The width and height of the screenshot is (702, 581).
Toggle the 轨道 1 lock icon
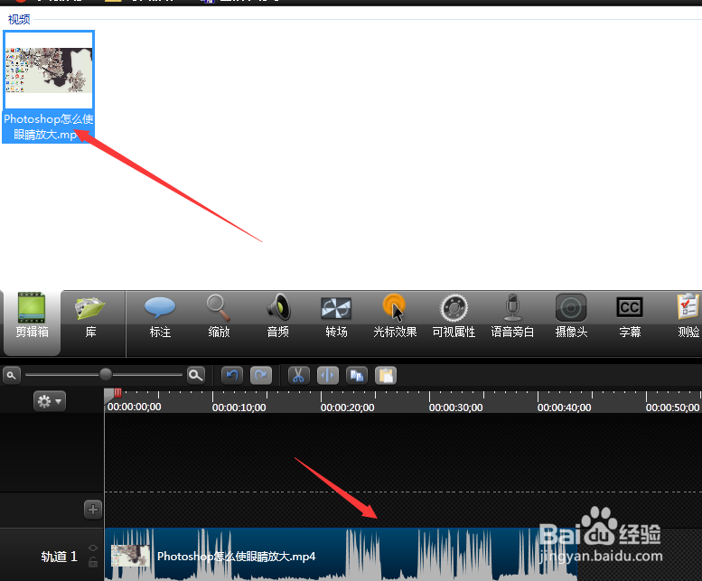pos(93,562)
